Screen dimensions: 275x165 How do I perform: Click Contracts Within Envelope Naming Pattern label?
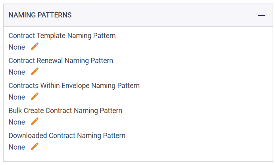(x=74, y=86)
